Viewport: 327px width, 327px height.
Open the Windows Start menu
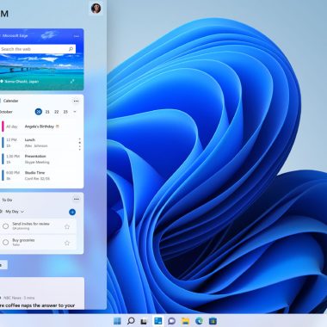tap(117, 321)
